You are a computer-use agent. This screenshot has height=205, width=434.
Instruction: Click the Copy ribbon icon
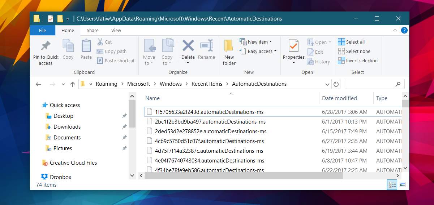point(68,46)
